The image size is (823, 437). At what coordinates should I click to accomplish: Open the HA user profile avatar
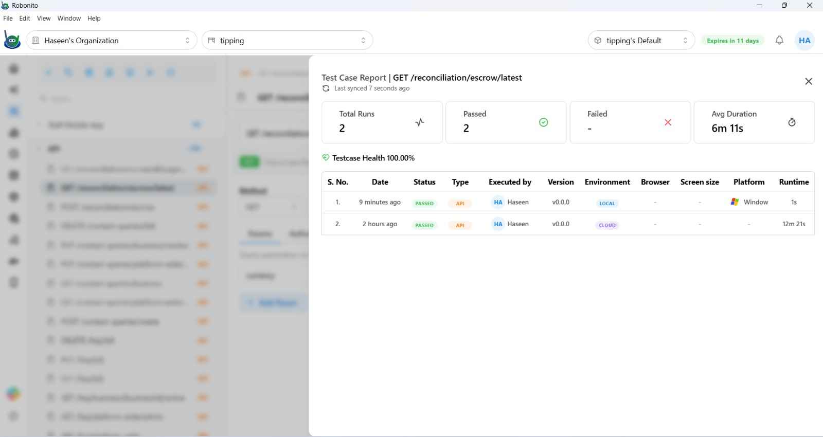tap(804, 40)
